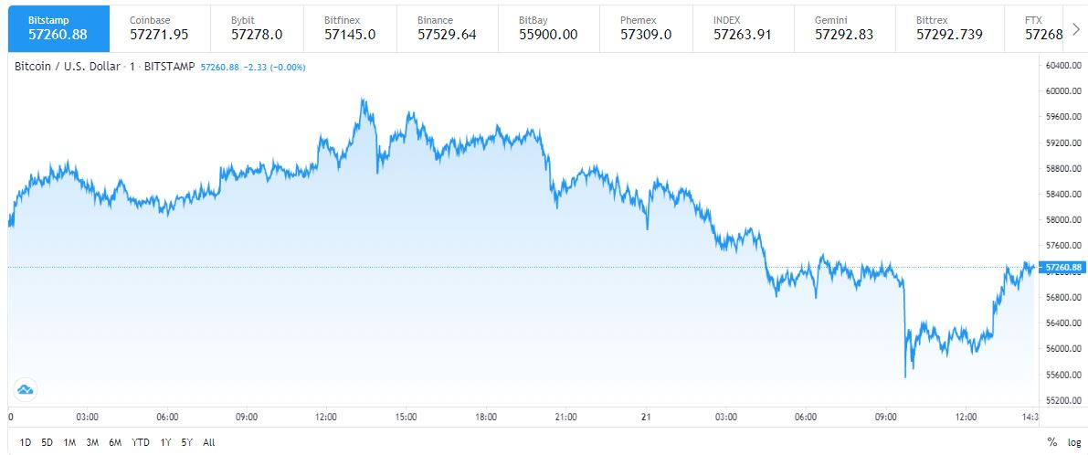Toggle the percent scale mode
1088x455 pixels.
coord(1052,442)
